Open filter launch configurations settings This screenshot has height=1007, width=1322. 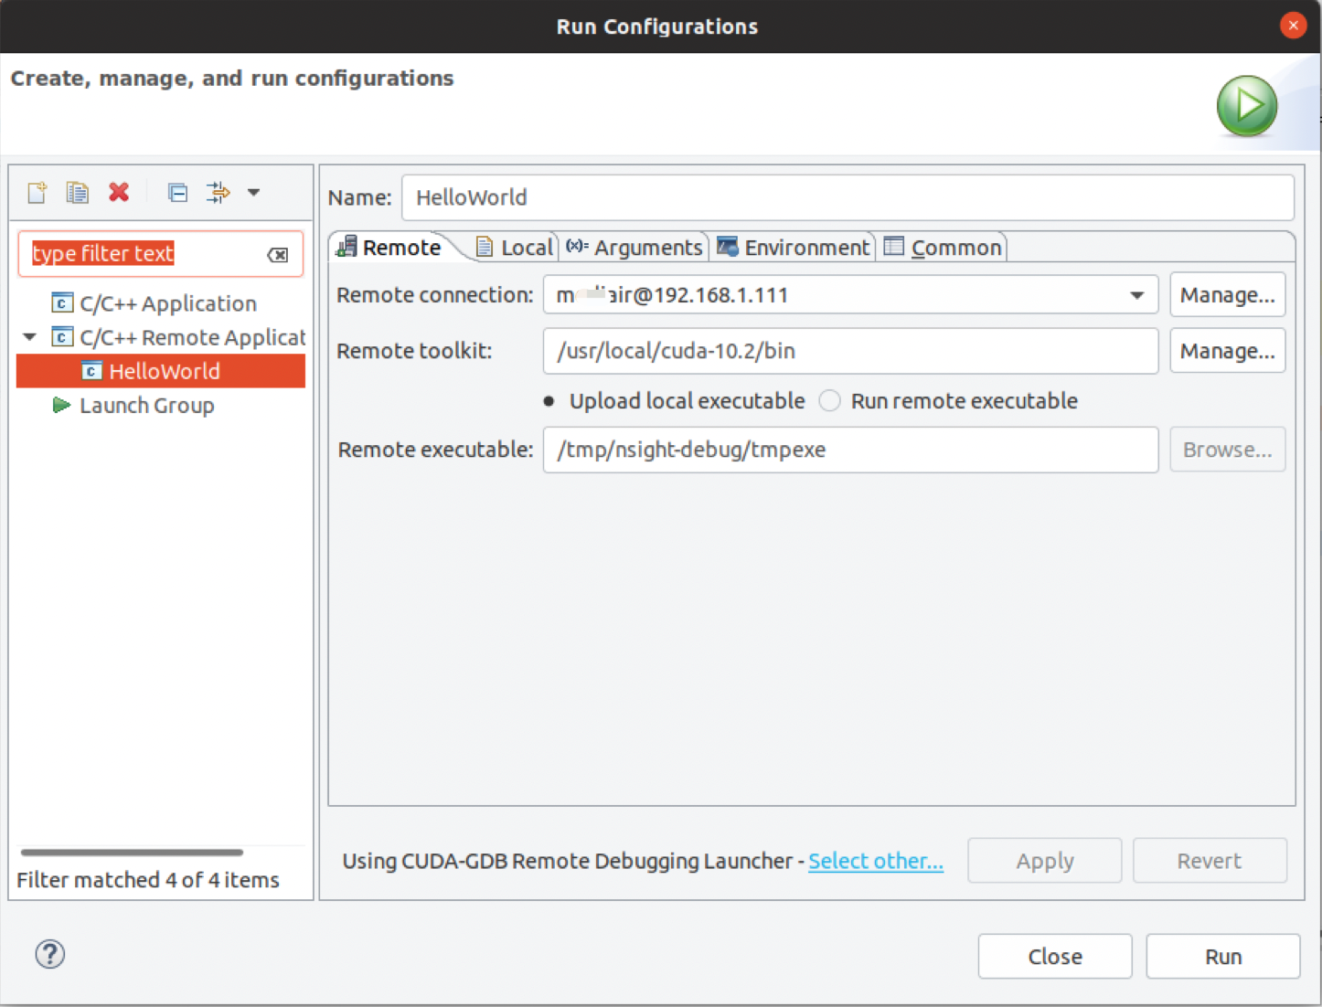tap(218, 192)
